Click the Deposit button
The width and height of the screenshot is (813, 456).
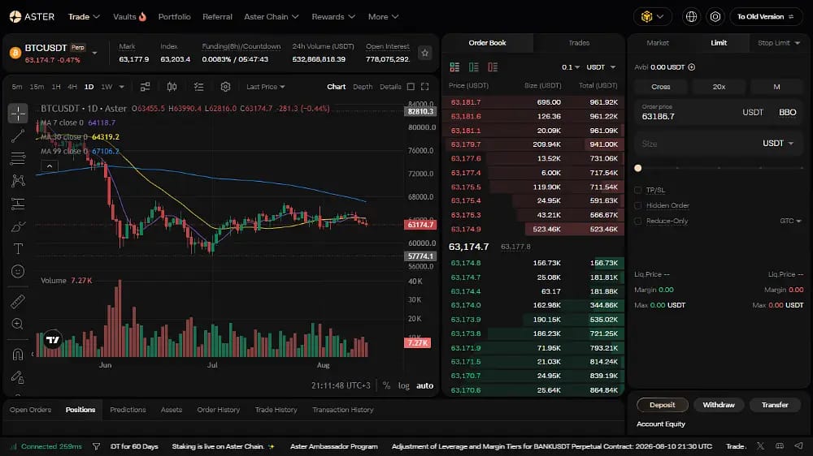[x=662, y=405]
